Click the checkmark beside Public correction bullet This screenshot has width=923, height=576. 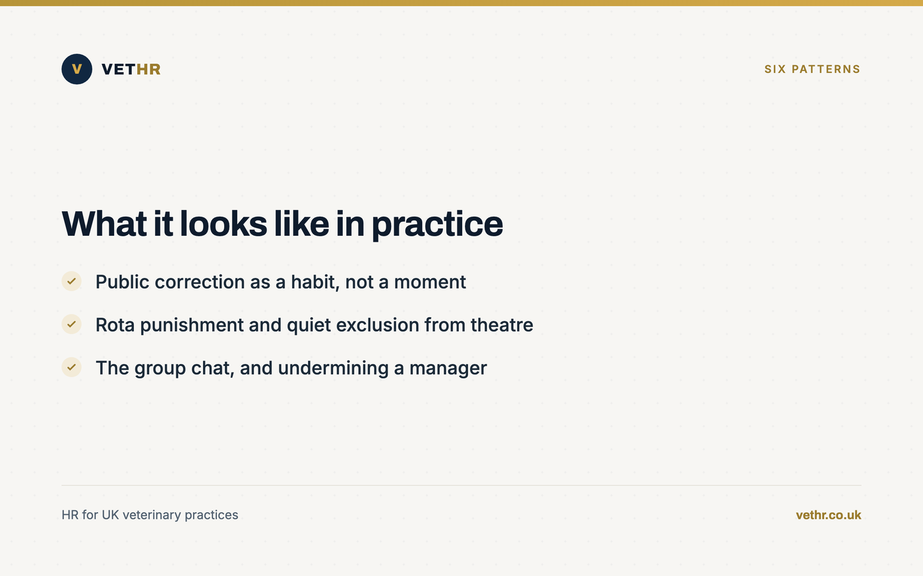pyautogui.click(x=71, y=281)
